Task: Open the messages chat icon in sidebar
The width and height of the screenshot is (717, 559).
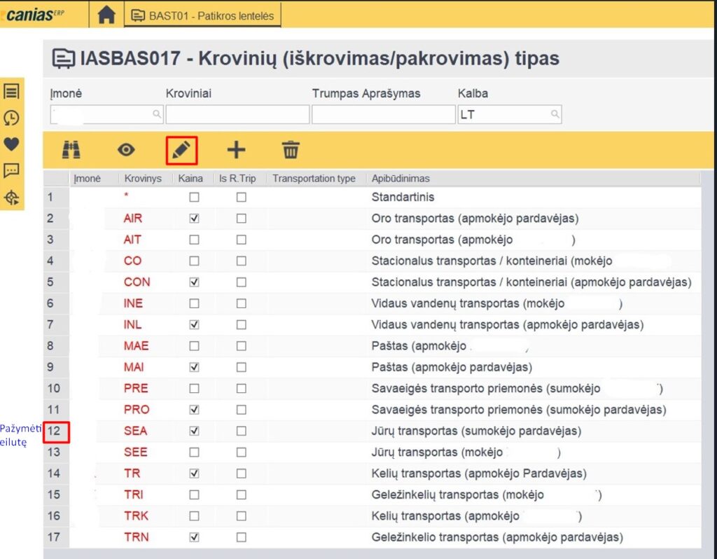Action: 12,170
